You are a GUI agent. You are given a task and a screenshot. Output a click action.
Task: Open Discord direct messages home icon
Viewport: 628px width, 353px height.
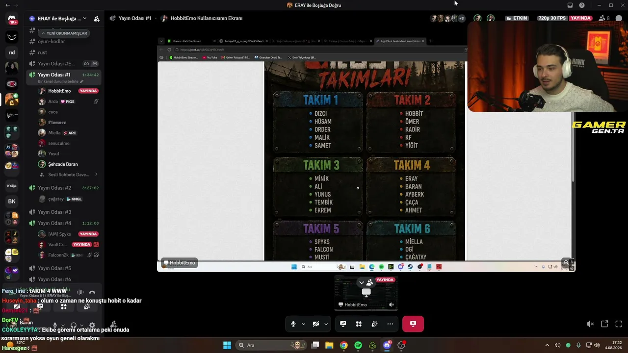pos(12,19)
